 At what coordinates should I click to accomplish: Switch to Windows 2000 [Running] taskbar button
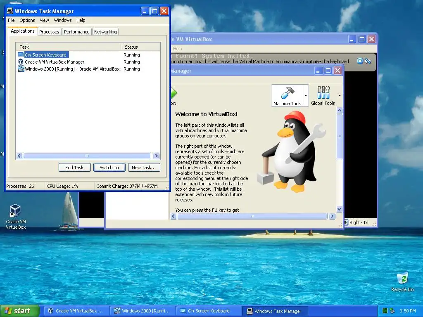pyautogui.click(x=143, y=311)
